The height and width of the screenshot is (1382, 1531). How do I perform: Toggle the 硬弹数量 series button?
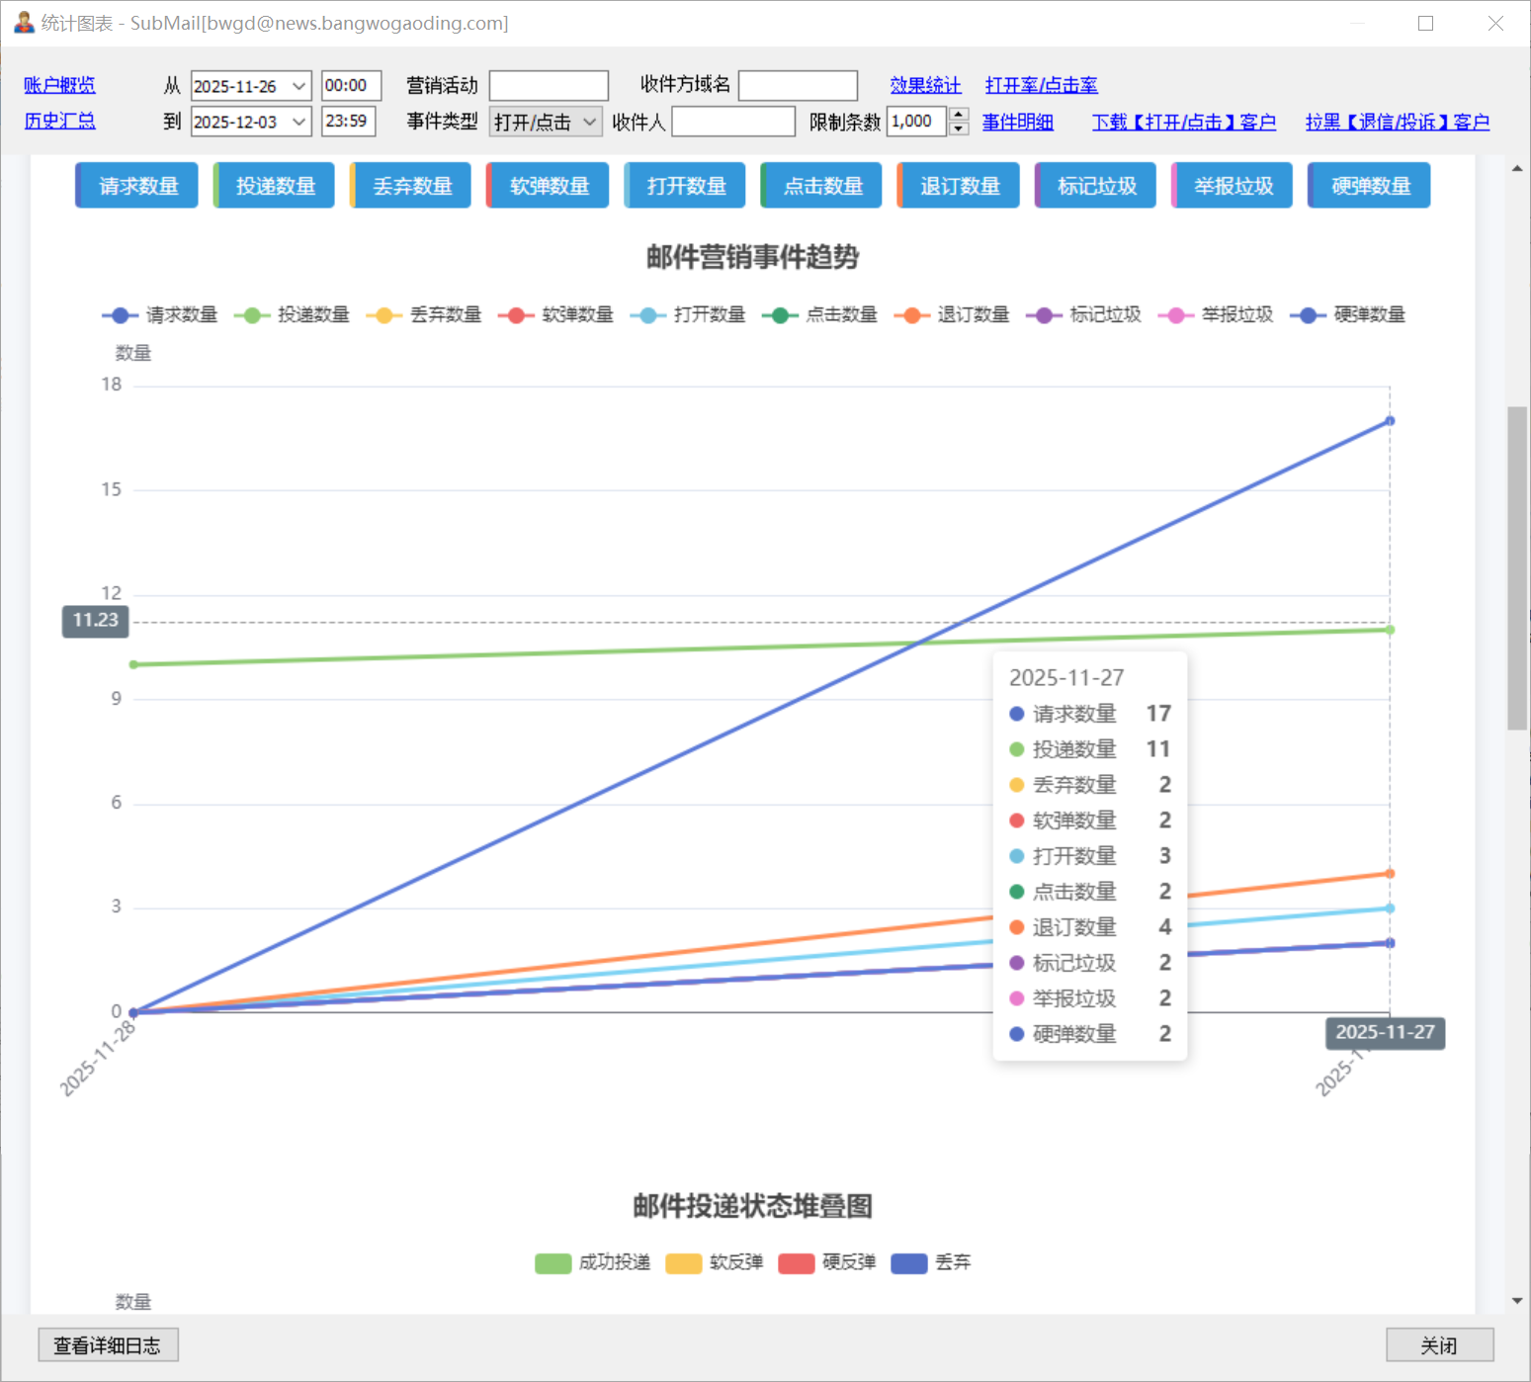tap(1369, 186)
